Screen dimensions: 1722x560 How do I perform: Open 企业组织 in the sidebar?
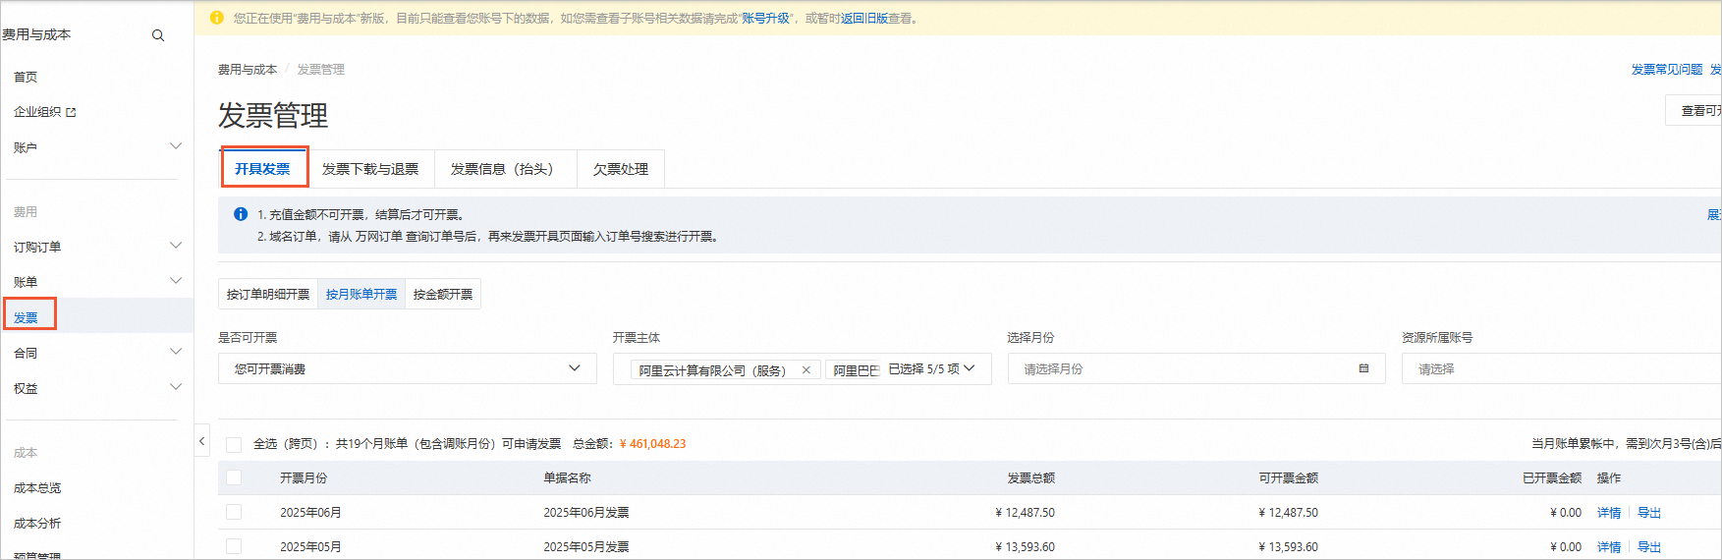tap(37, 112)
